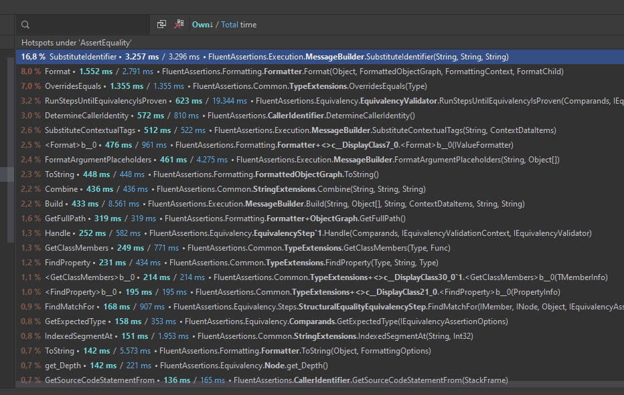Select the FormatArgumentPlaceholders row
This screenshot has height=395, width=624.
point(320,160)
